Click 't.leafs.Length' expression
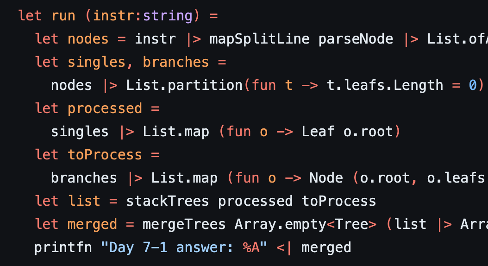Viewport: 488px width, 266px height. (x=385, y=86)
